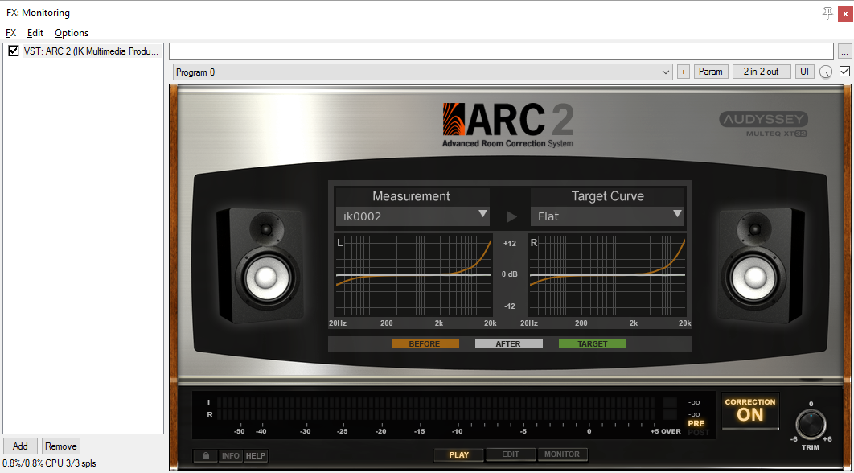Toggle the TARGET curve display
This screenshot has width=854, height=473.
[593, 343]
